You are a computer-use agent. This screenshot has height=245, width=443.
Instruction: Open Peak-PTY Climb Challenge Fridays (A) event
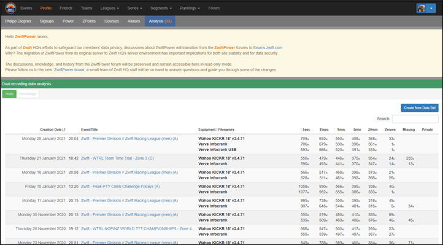pos(120,187)
